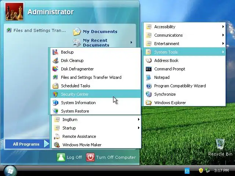Click the 3:17 PM clock
This screenshot has height=176, width=235.
pos(221,170)
